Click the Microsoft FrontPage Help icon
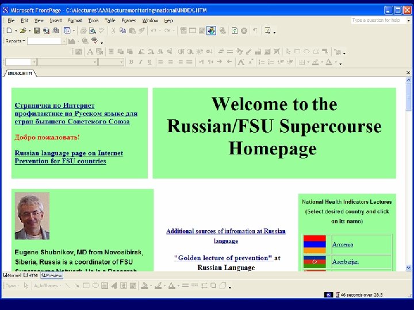The width and height of the screenshot is (414, 310). coord(268,30)
